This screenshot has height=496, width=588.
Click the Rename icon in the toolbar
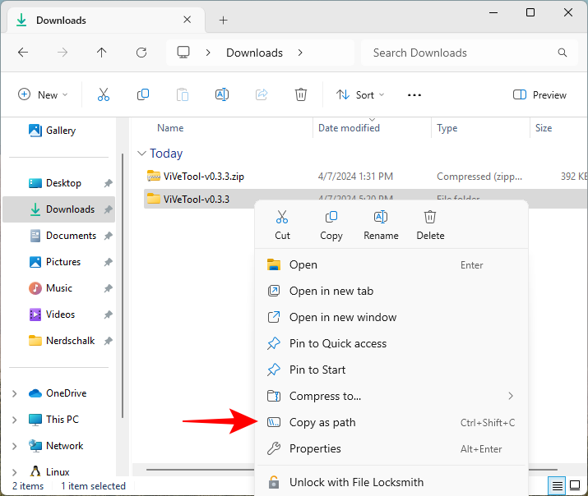click(x=222, y=94)
